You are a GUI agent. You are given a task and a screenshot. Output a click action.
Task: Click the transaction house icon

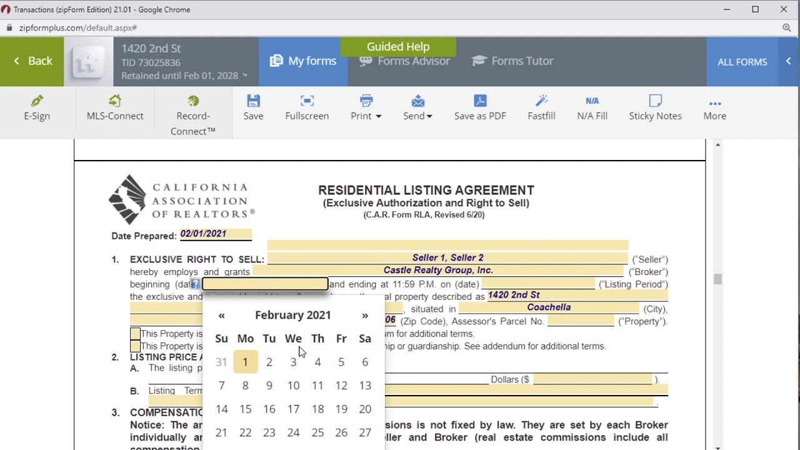pyautogui.click(x=88, y=61)
